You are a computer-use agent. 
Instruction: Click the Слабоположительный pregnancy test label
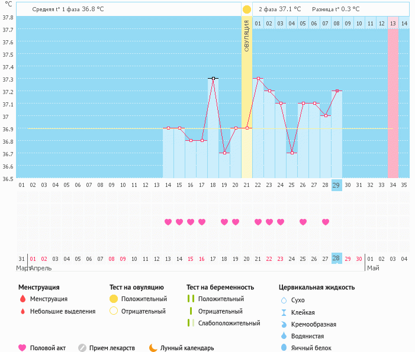pos(229,323)
